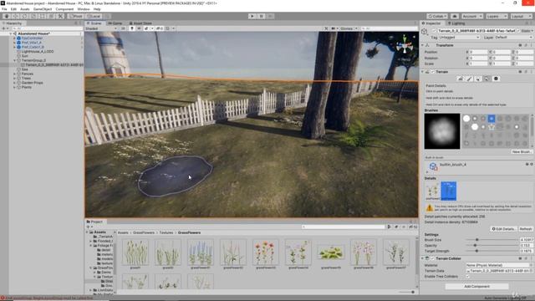Image resolution: width=535 pixels, height=301 pixels.
Task: Toggle scene audio icon
Action: 139,28
